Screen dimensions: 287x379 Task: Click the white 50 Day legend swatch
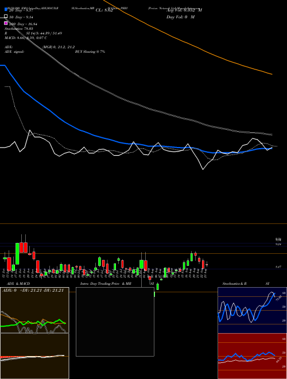[x=6, y=17]
